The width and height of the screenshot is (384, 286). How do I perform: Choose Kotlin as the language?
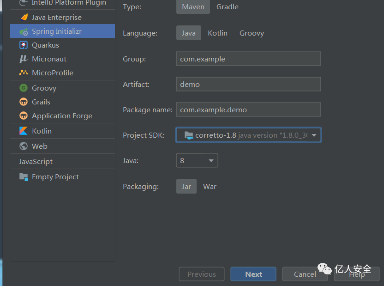(x=217, y=33)
